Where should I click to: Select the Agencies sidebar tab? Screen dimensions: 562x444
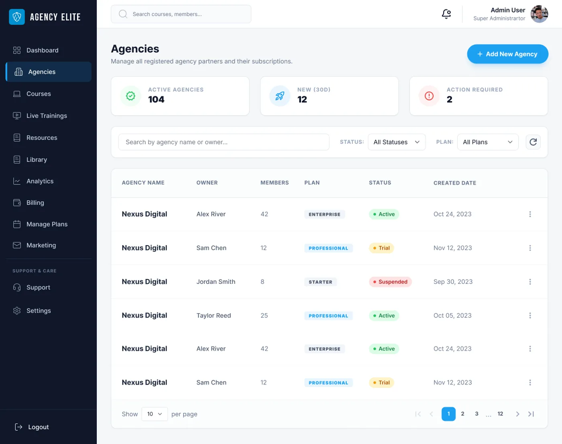pos(41,71)
